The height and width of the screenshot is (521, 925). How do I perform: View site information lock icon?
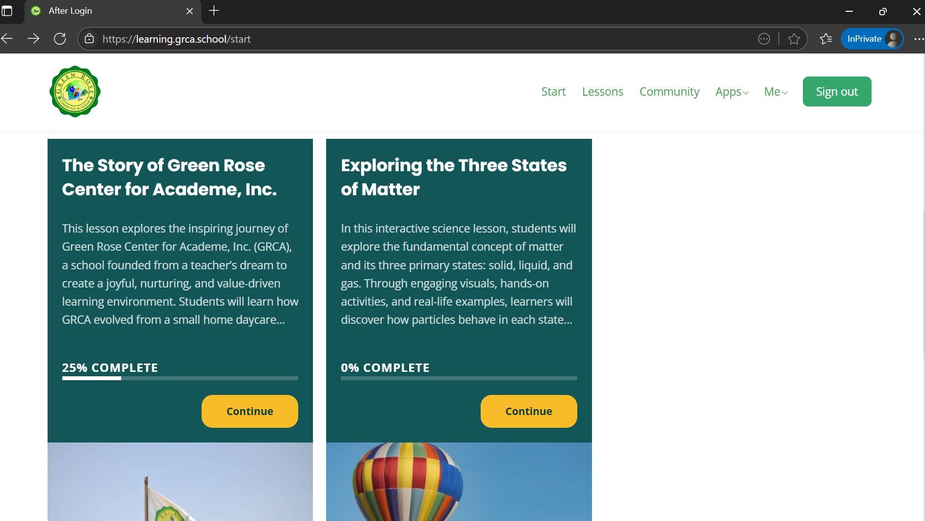89,39
